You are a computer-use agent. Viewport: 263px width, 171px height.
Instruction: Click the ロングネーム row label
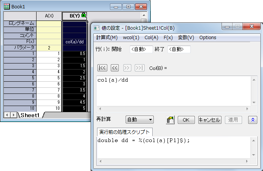coord(20,23)
